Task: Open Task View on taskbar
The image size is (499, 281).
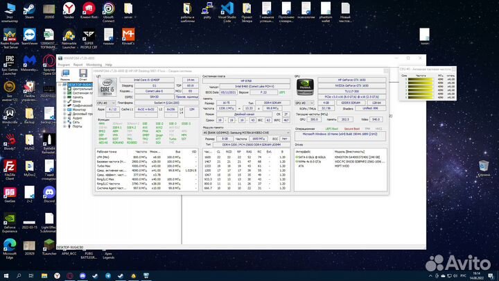Action: pyautogui.click(x=31, y=276)
